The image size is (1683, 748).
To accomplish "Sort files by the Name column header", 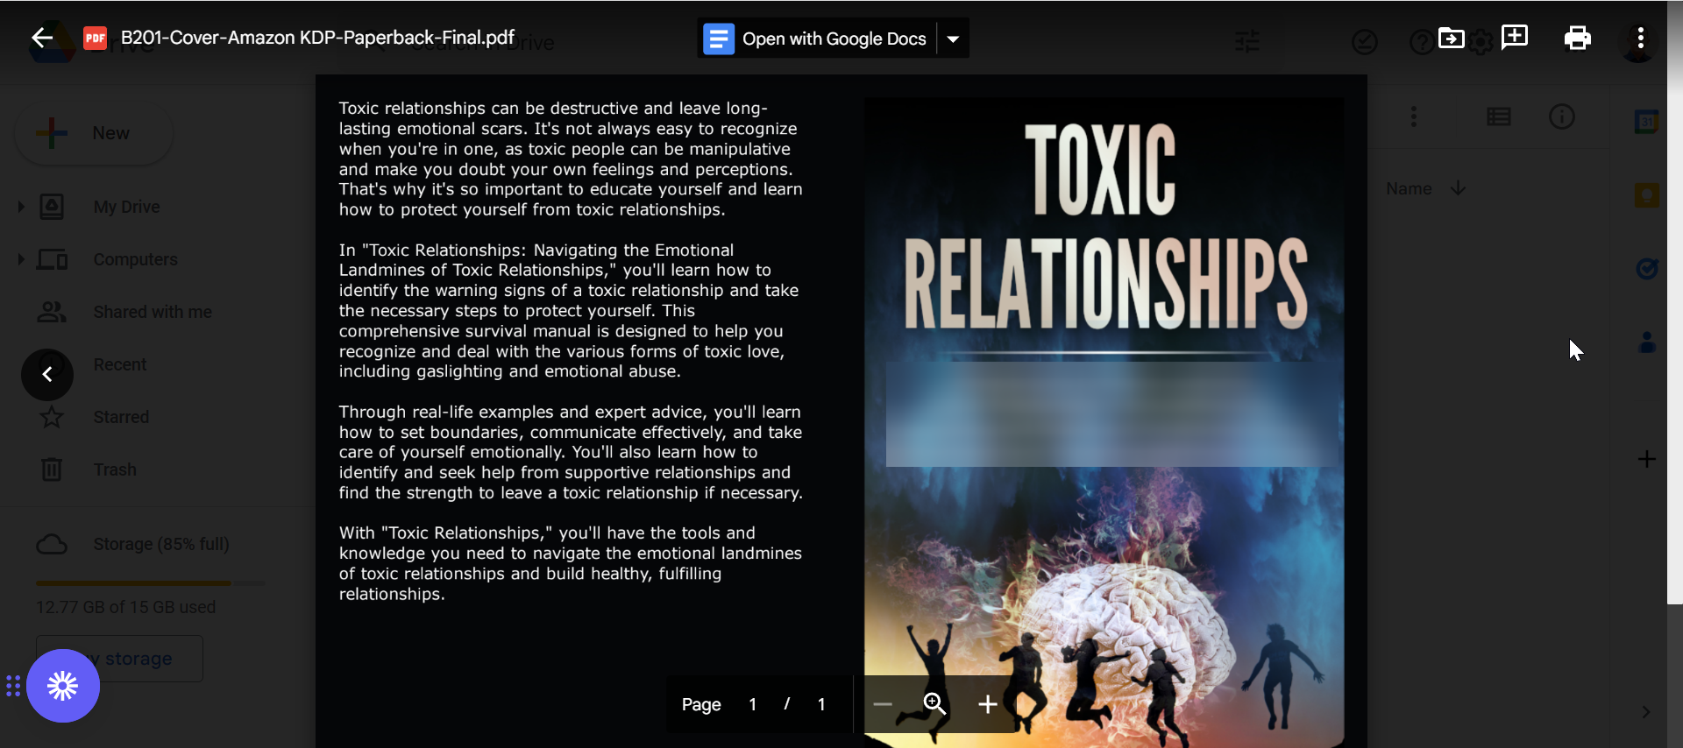I will 1409,188.
